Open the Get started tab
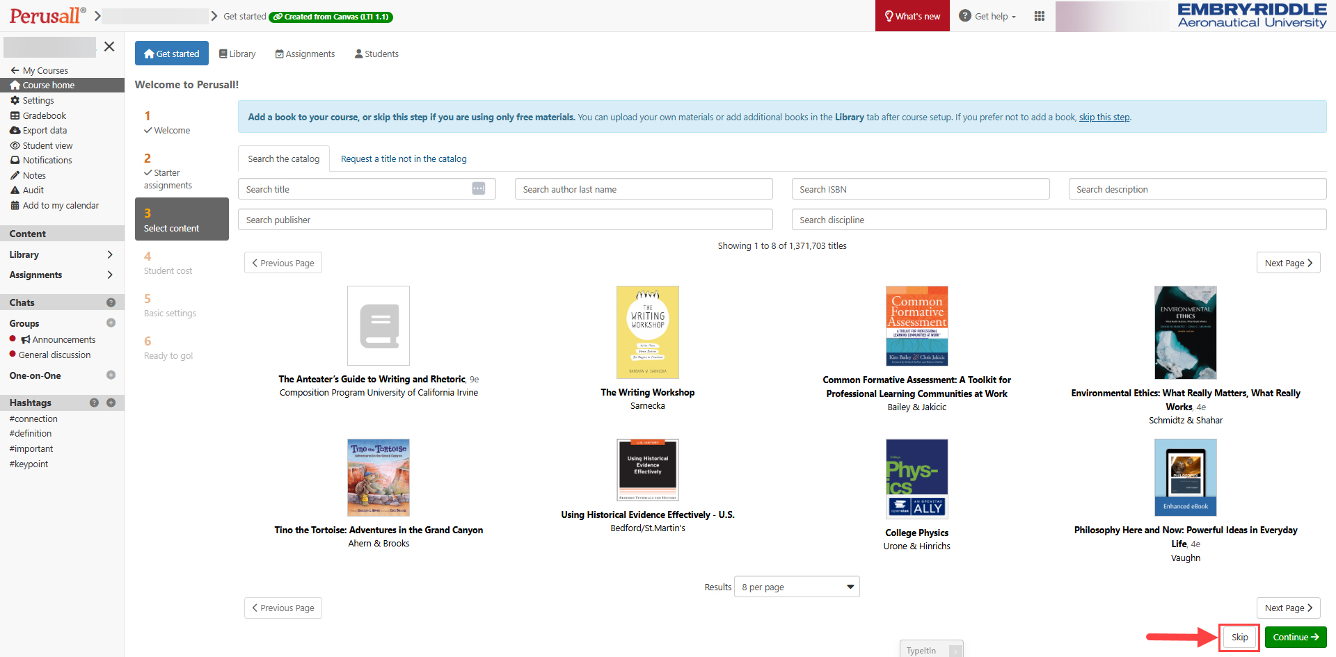This screenshot has height=657, width=1336. tap(171, 54)
